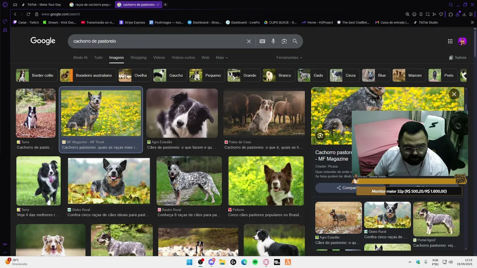Open Opera easy setup sliders
Viewport: 477px width, 268px height.
pos(471,14)
